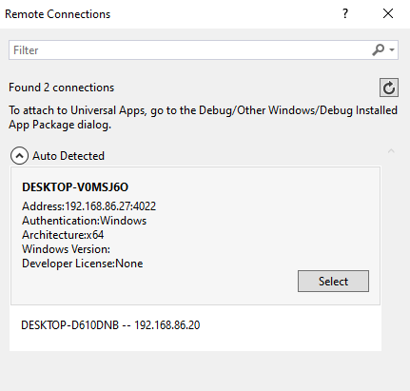Open the search options dropdown arrow
Viewport: 410px width, 391px height.
392,49
